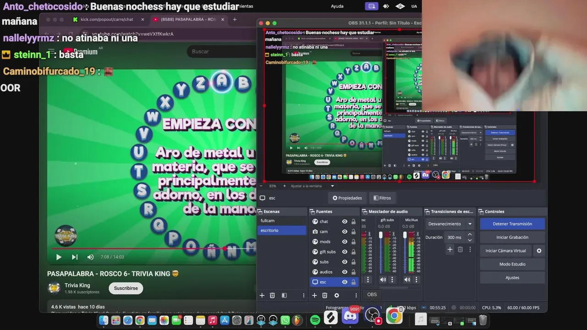Mute the gift subs audio channel
This screenshot has height=330, width=587.
tap(383, 280)
